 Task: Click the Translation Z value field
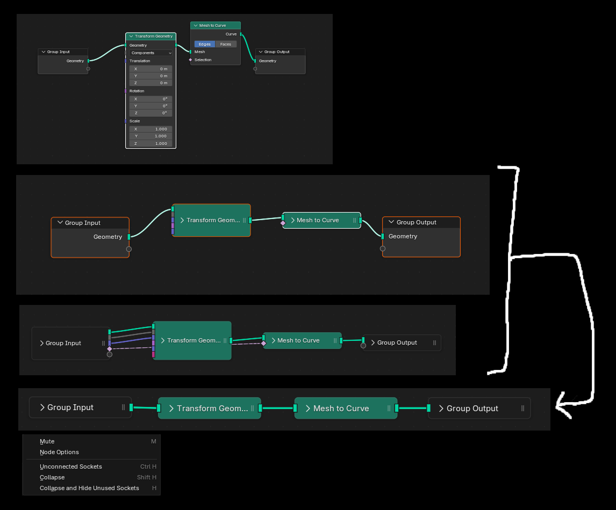tap(151, 83)
